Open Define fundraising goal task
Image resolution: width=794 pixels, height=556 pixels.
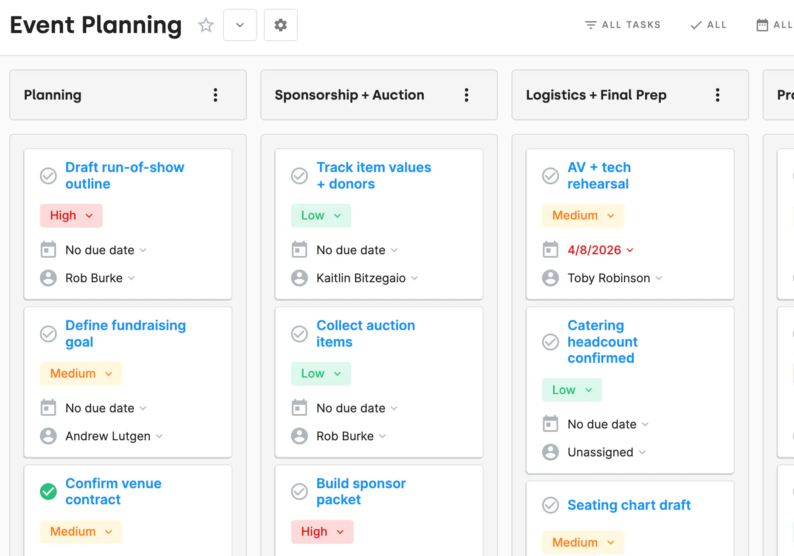point(126,334)
